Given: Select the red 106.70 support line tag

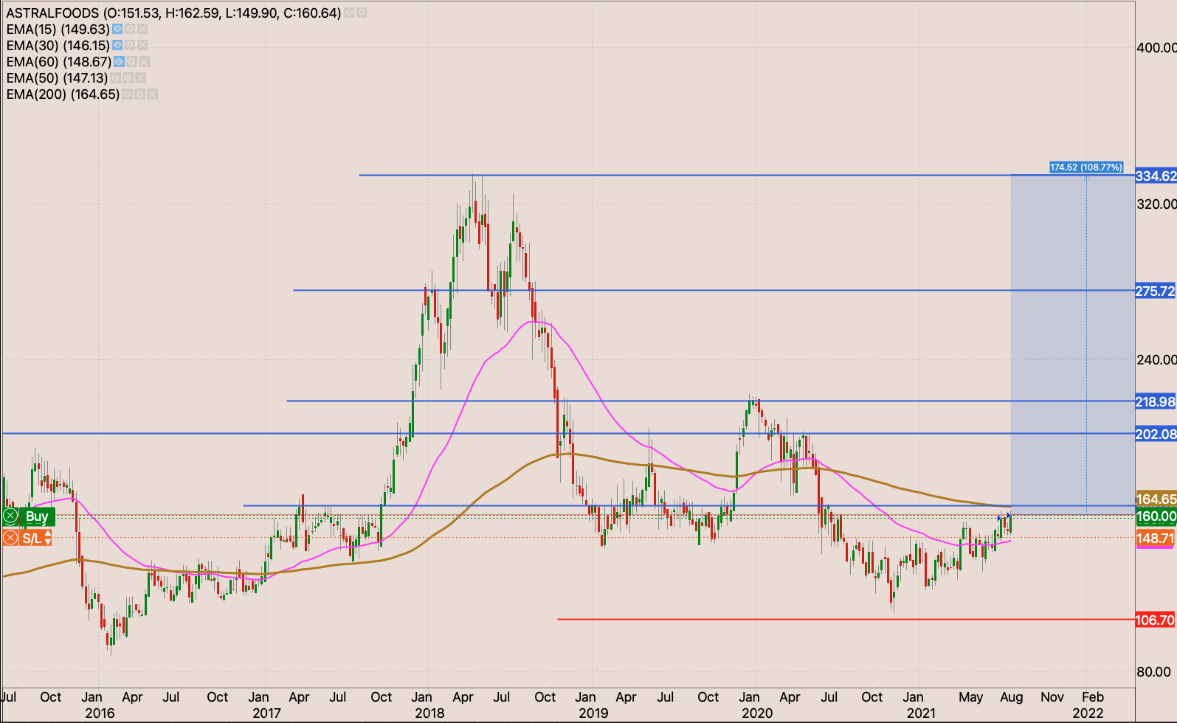Looking at the screenshot, I should (1155, 620).
